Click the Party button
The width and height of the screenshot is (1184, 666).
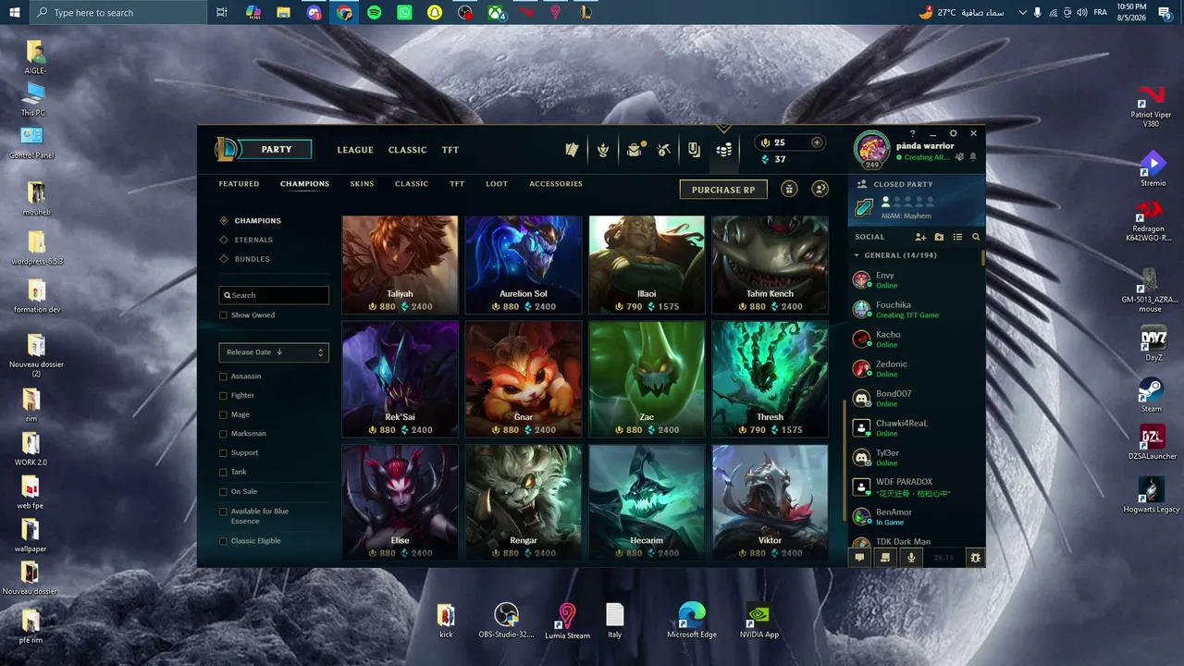pyautogui.click(x=277, y=150)
